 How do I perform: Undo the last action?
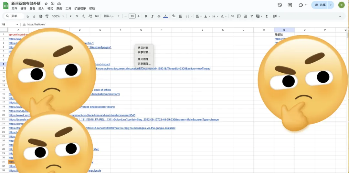click(x=27, y=16)
